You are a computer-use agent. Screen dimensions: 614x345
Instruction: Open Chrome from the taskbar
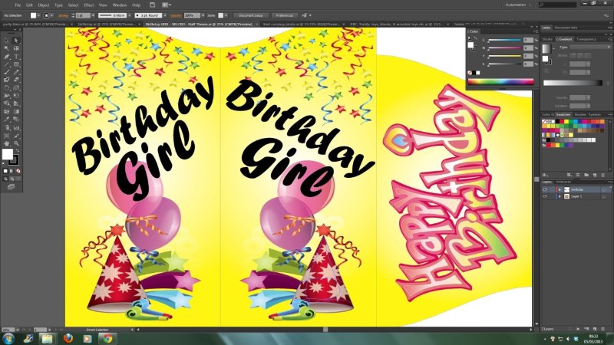point(107,337)
